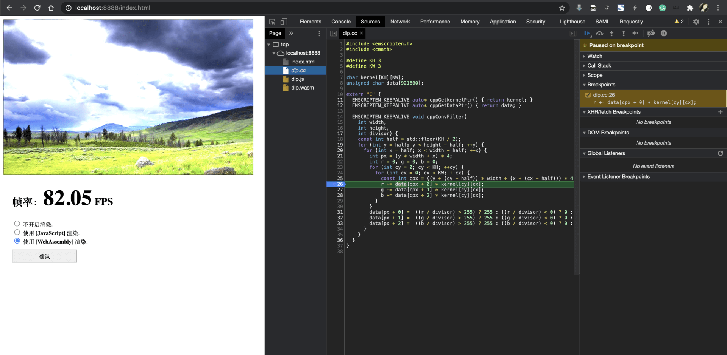The width and height of the screenshot is (727, 355).
Task: Expand the Scope section
Action: click(594, 75)
